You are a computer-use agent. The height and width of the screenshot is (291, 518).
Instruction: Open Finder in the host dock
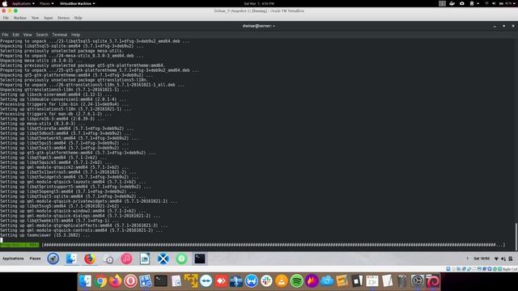85,281
